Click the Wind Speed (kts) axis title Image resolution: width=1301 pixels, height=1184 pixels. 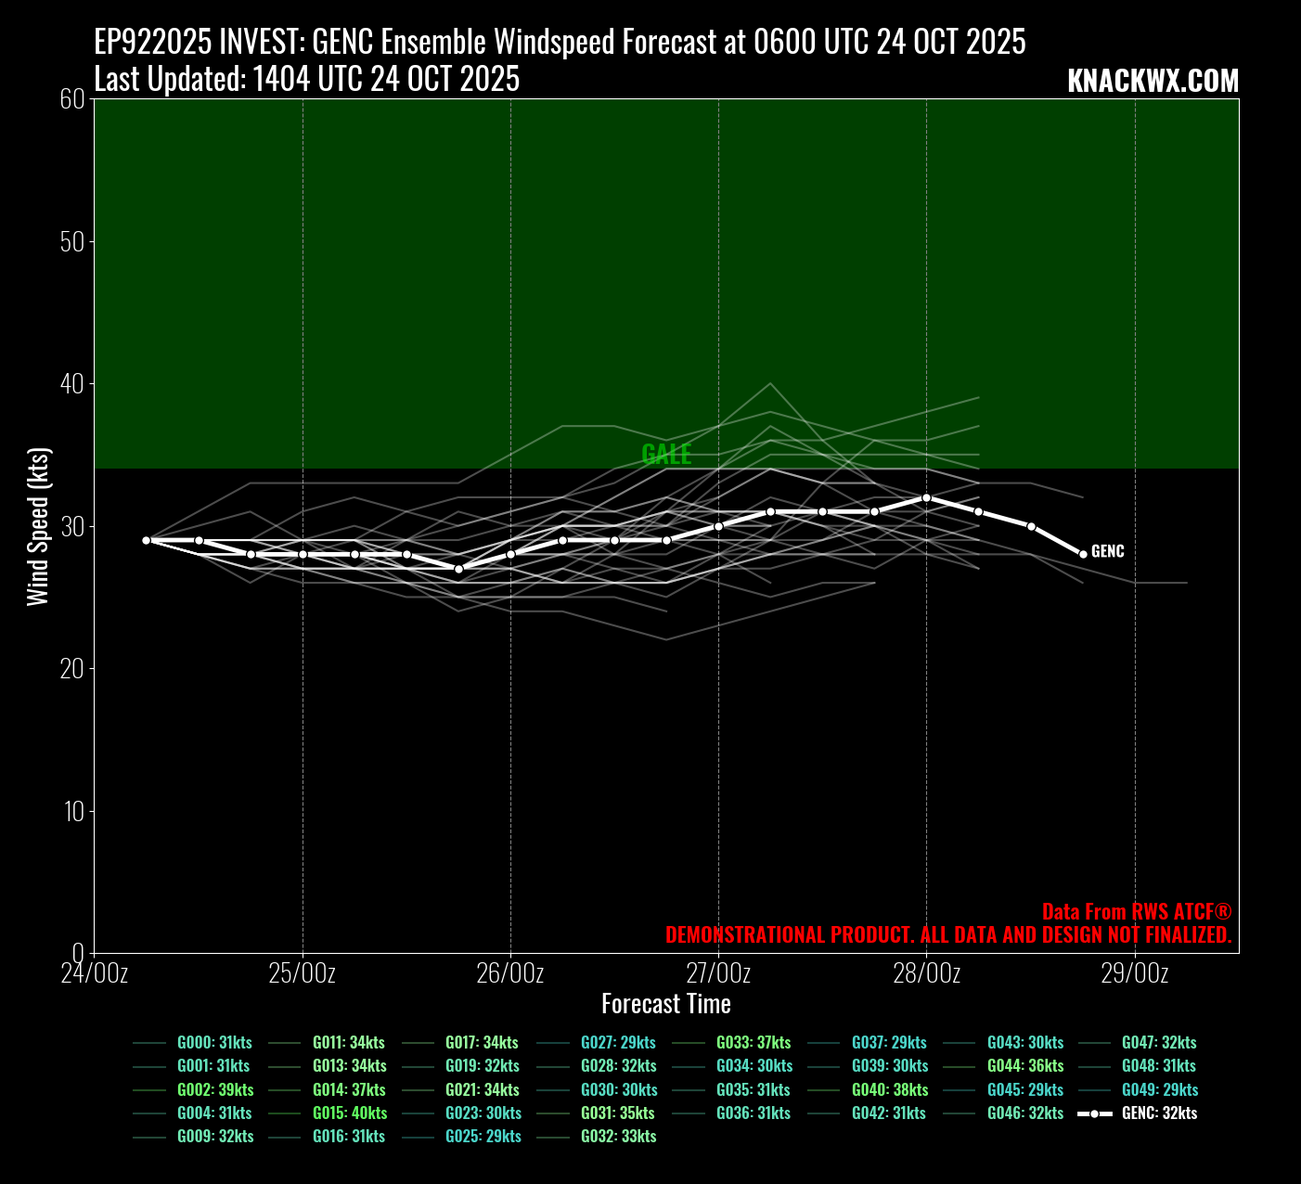(37, 526)
